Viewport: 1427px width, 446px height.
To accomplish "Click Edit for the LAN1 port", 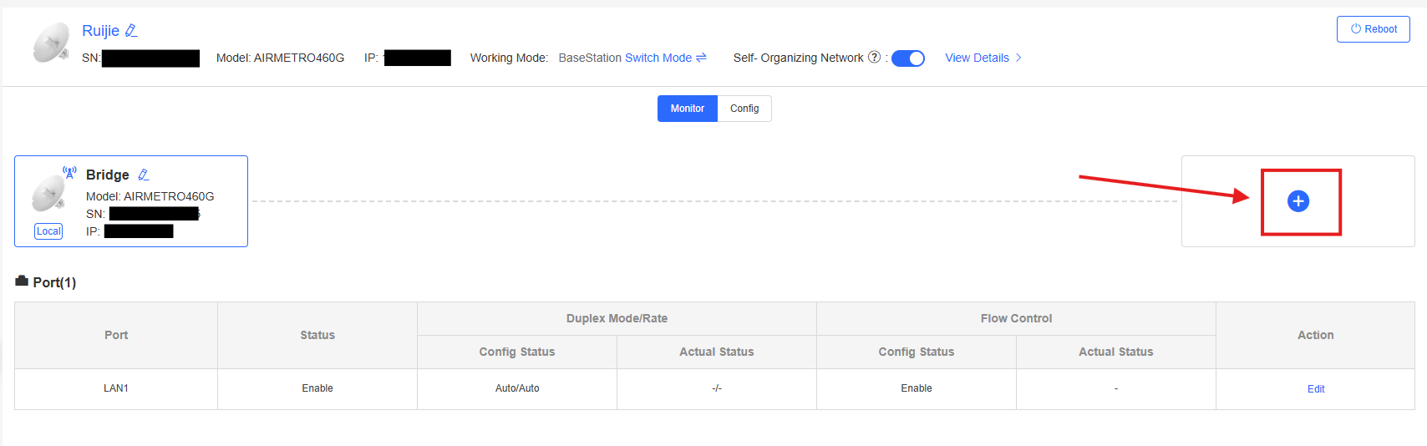I will click(x=1315, y=389).
